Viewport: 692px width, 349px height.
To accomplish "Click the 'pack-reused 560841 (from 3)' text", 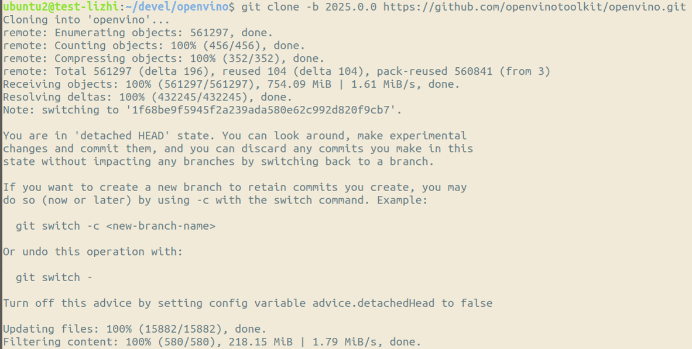I will point(463,71).
